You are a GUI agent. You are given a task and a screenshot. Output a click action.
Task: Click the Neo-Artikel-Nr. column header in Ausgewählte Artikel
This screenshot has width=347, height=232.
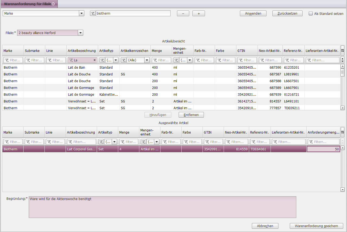click(236, 132)
